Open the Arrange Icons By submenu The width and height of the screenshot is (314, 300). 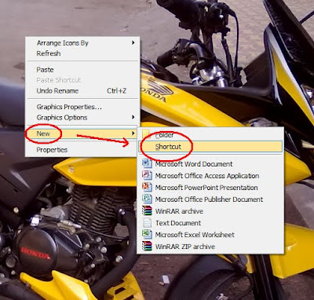[82, 43]
